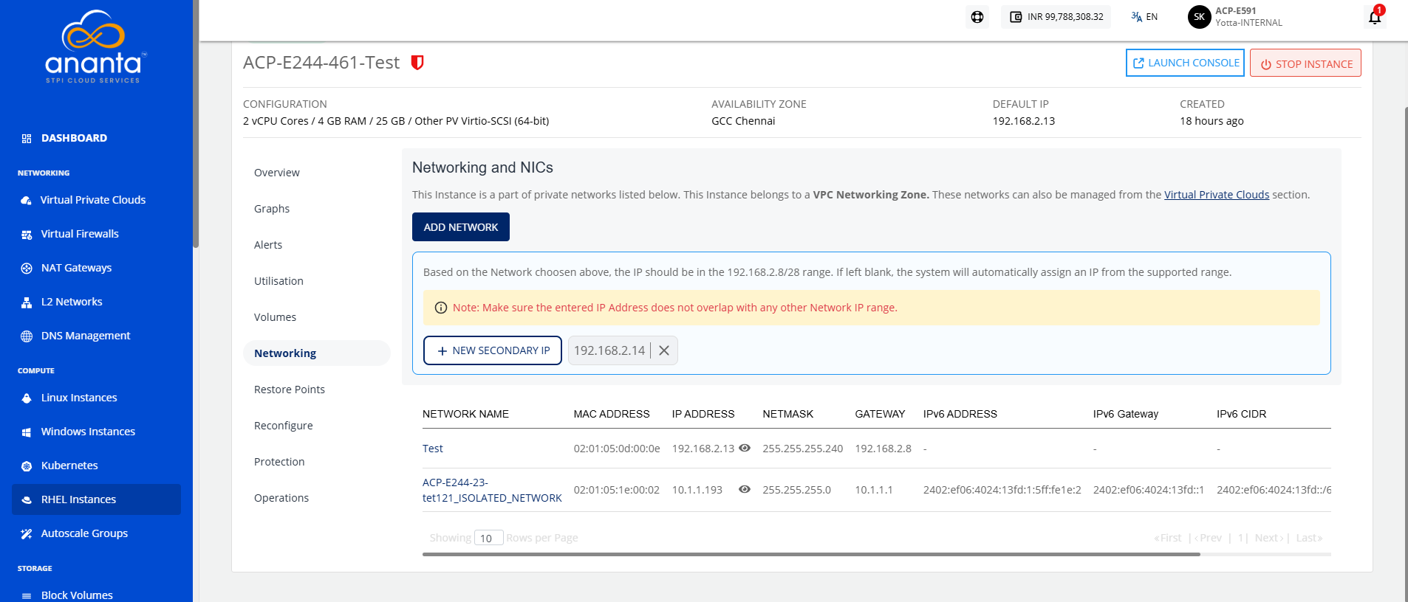Click the SK user avatar
The image size is (1408, 602).
tap(1199, 17)
